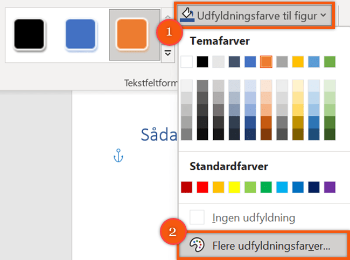This screenshot has height=260, width=350.
Task: Click the color palette icon for more fill colors
Action: coord(198,245)
